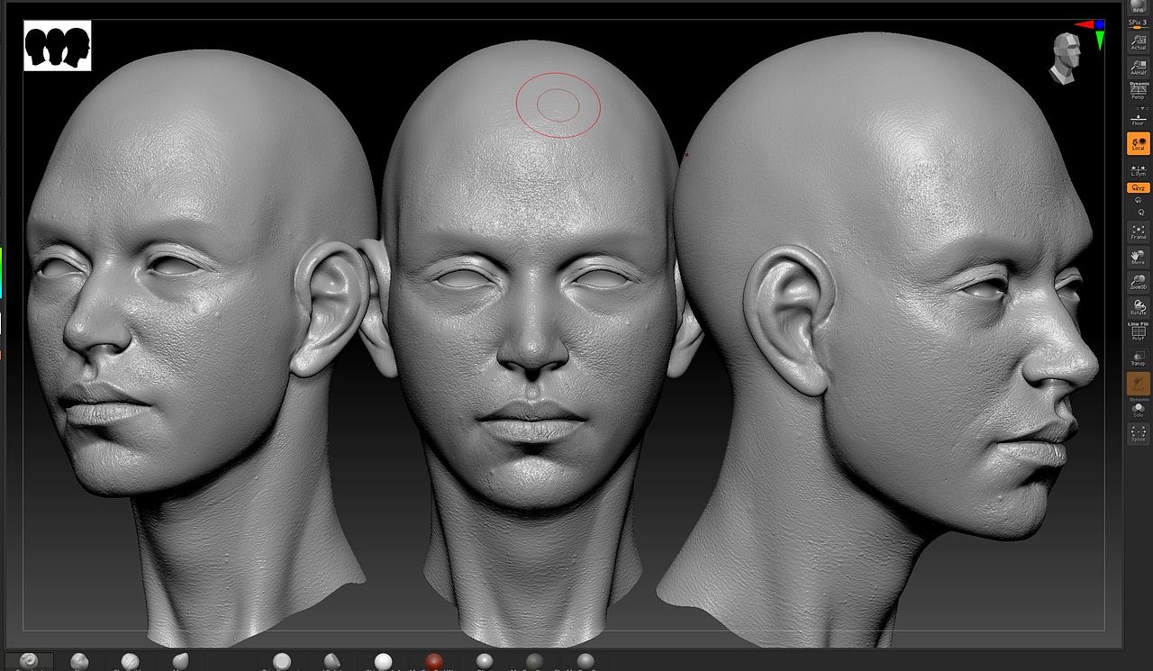Select the highlighted swirl brush icon

[29, 661]
